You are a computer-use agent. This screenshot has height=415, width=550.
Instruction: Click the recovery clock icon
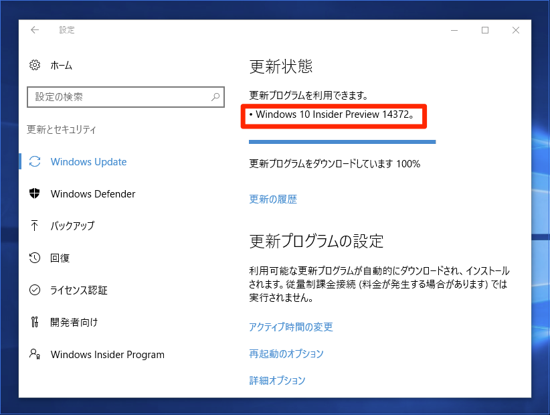pyautogui.click(x=34, y=258)
